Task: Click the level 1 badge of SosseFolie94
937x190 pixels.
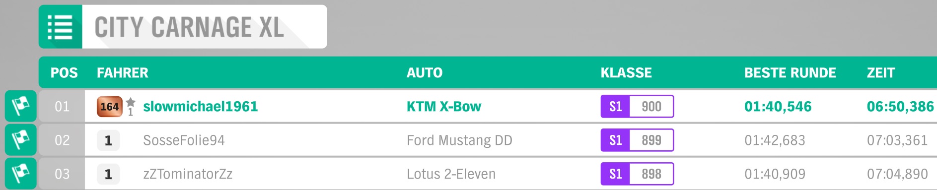Action: [108, 141]
